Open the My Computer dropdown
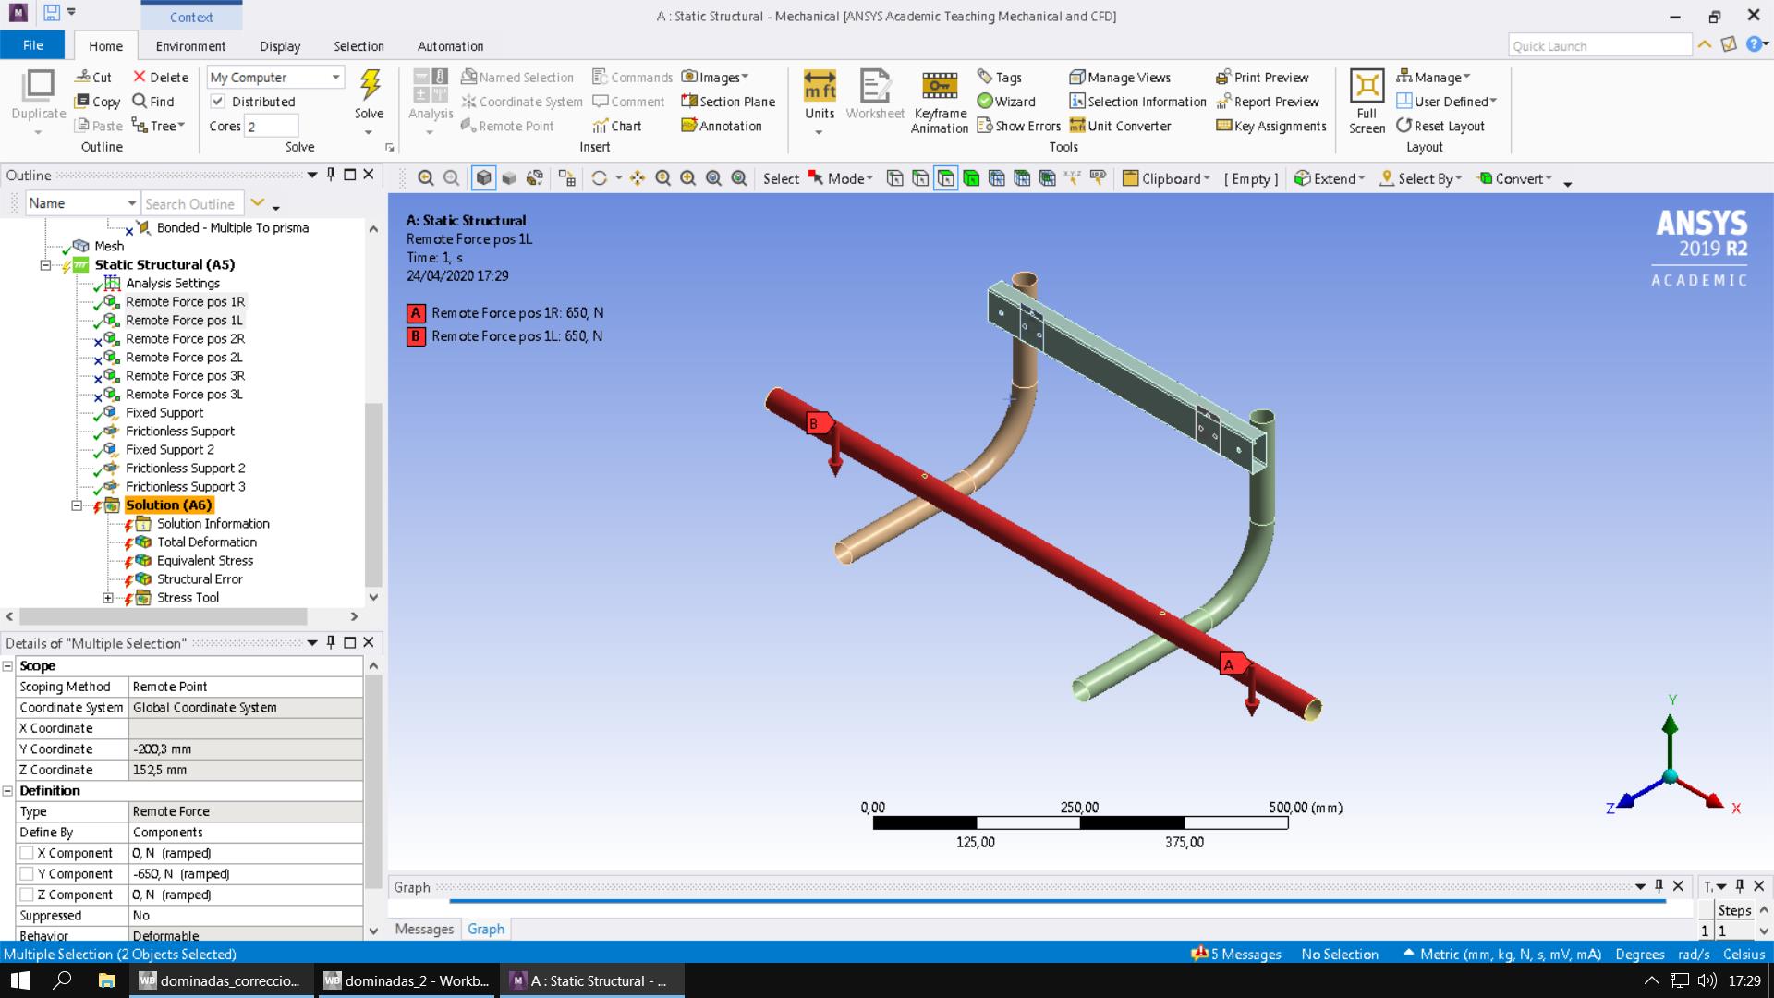 click(335, 78)
